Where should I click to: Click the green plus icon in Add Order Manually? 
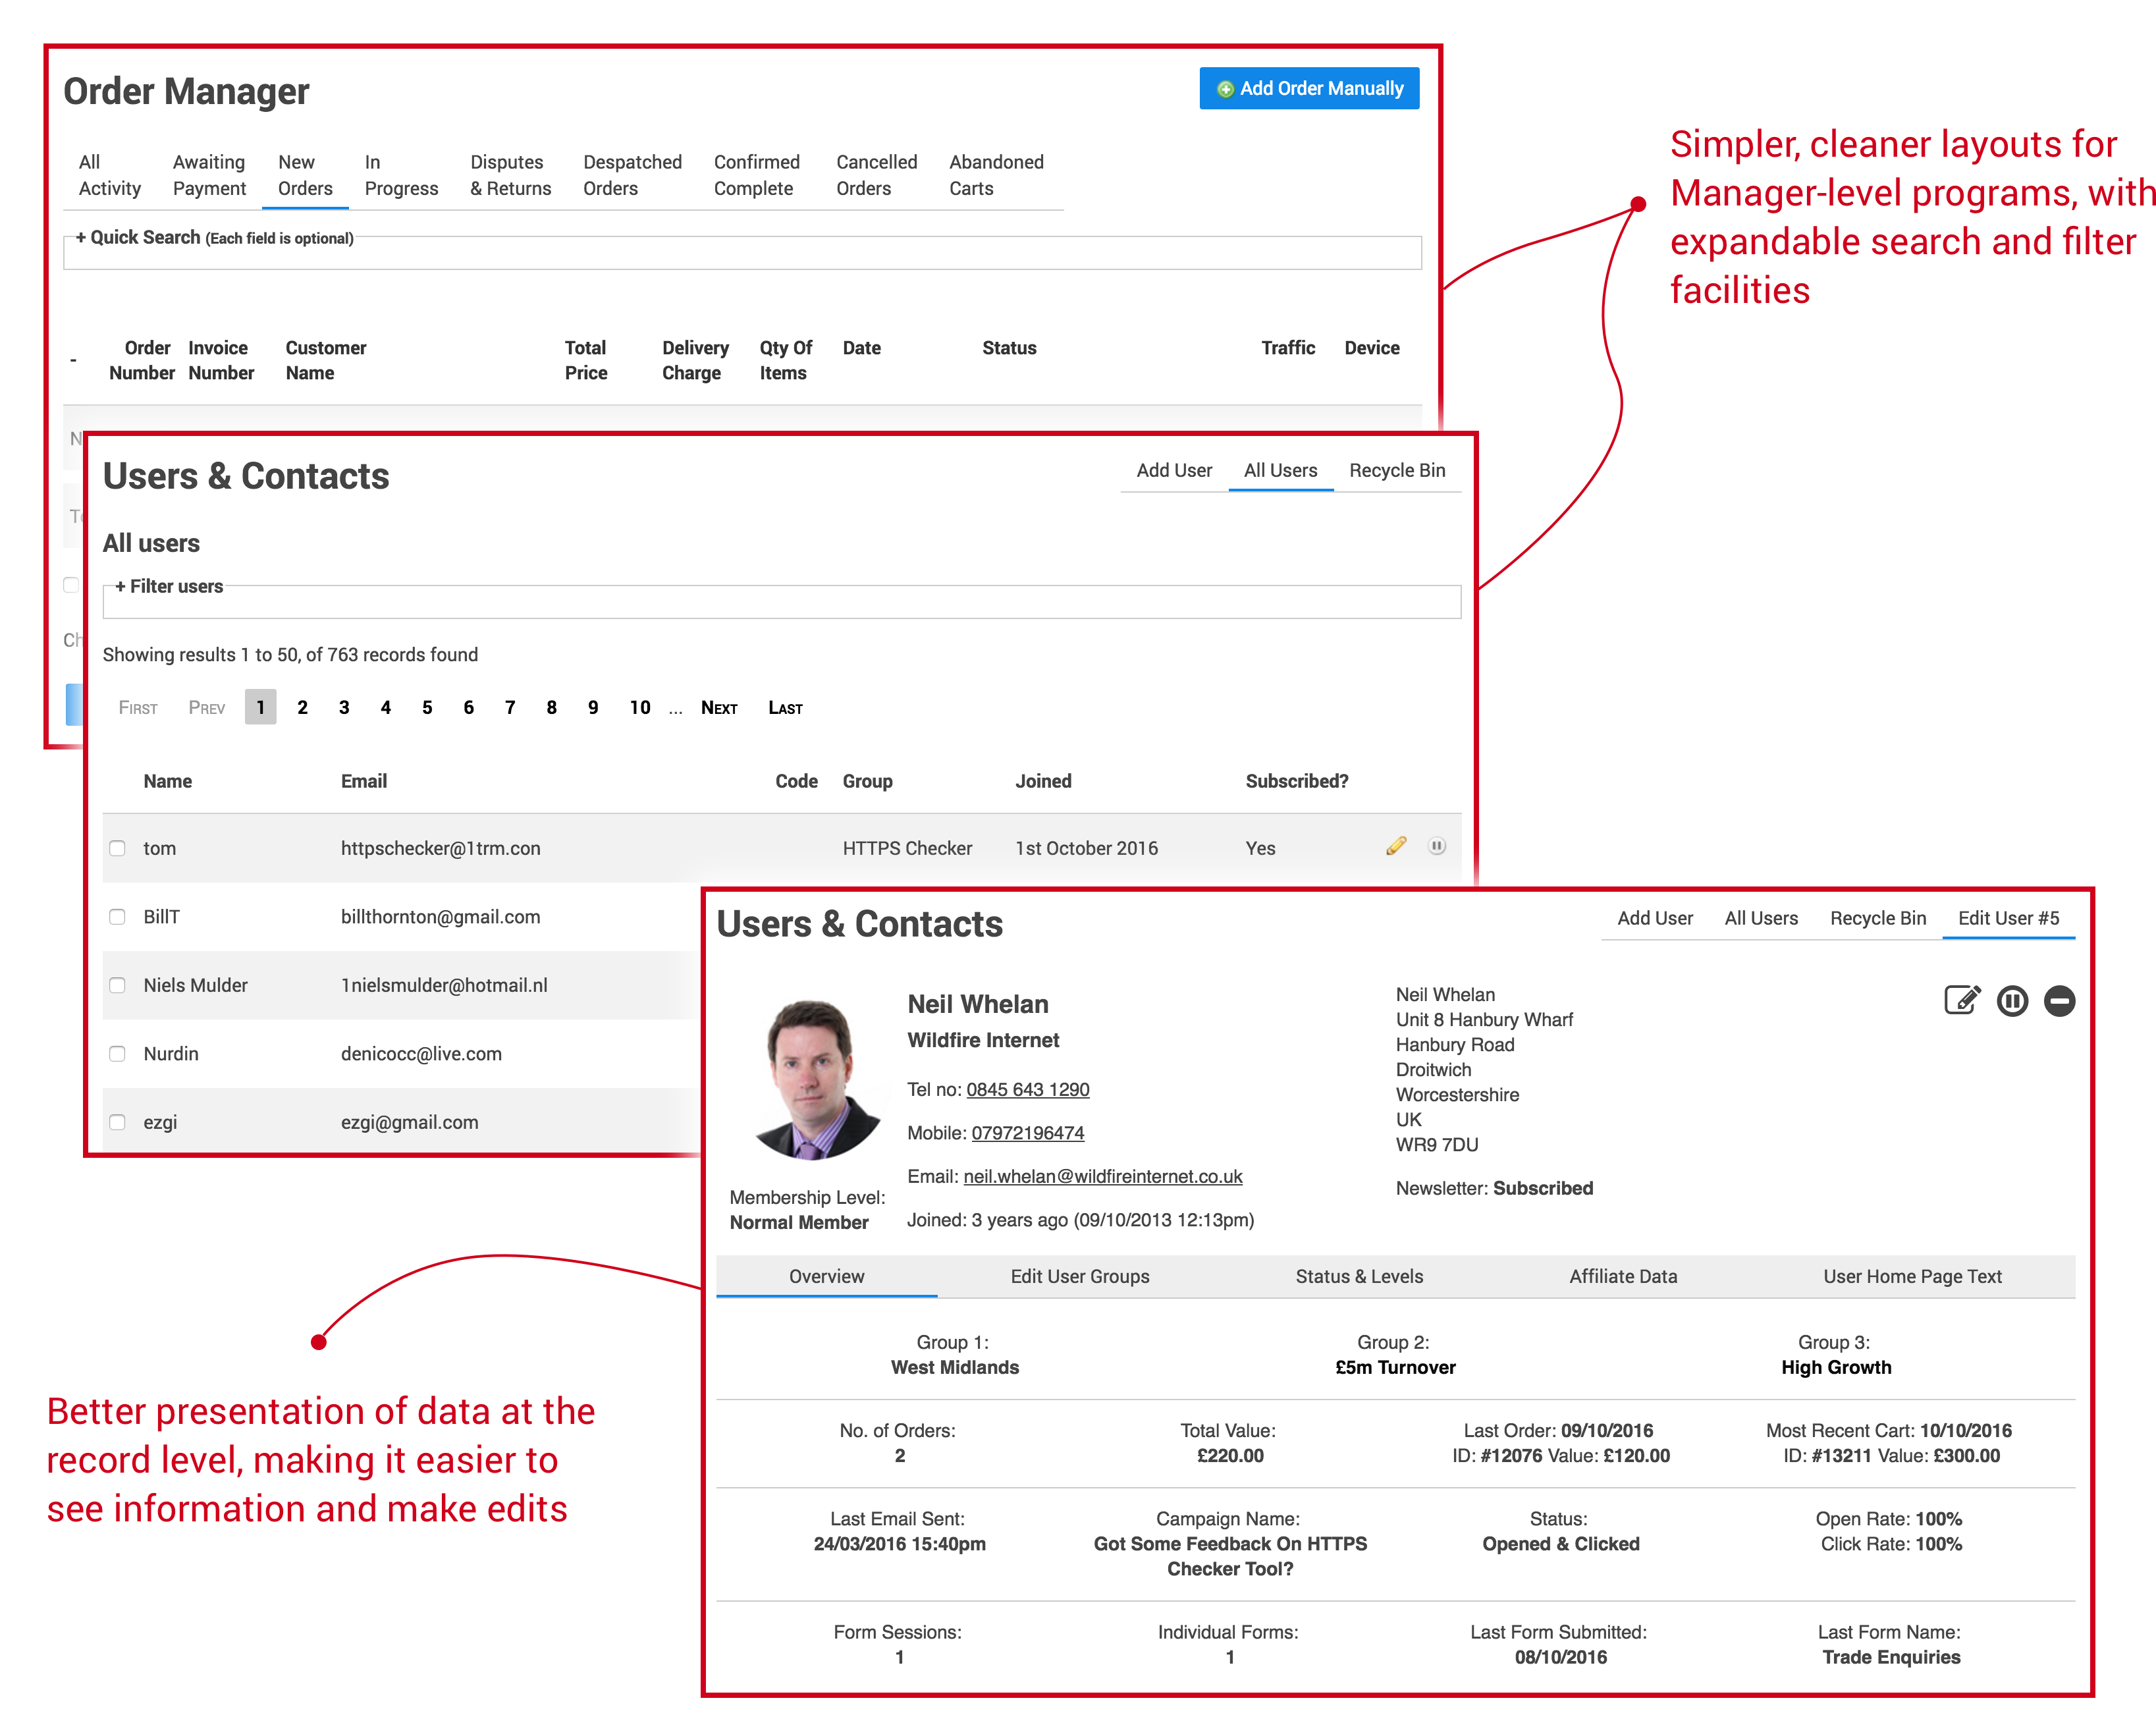pos(1225,89)
